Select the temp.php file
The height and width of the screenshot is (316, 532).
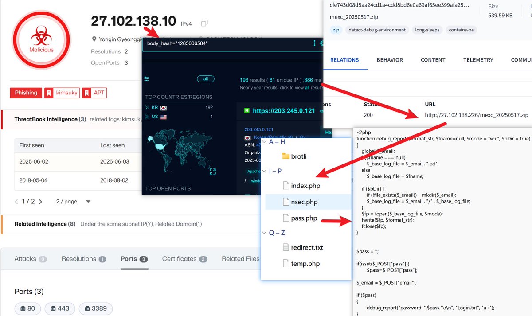click(301, 264)
